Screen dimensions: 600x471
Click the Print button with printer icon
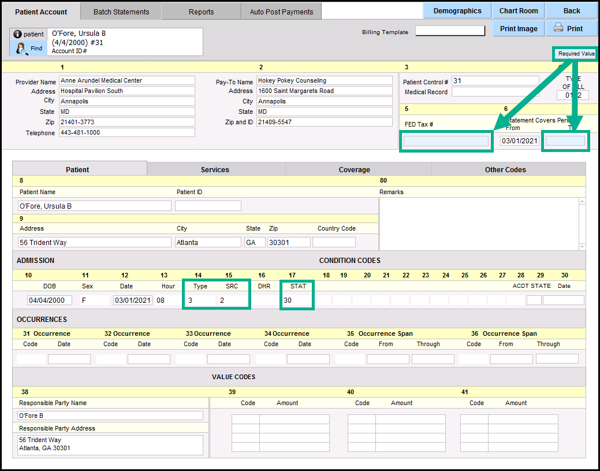point(568,28)
